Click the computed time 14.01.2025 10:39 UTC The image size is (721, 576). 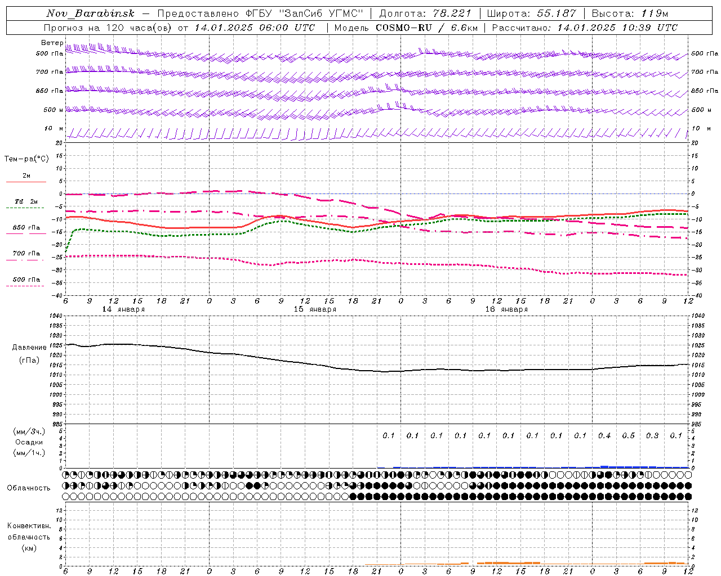pyautogui.click(x=617, y=28)
